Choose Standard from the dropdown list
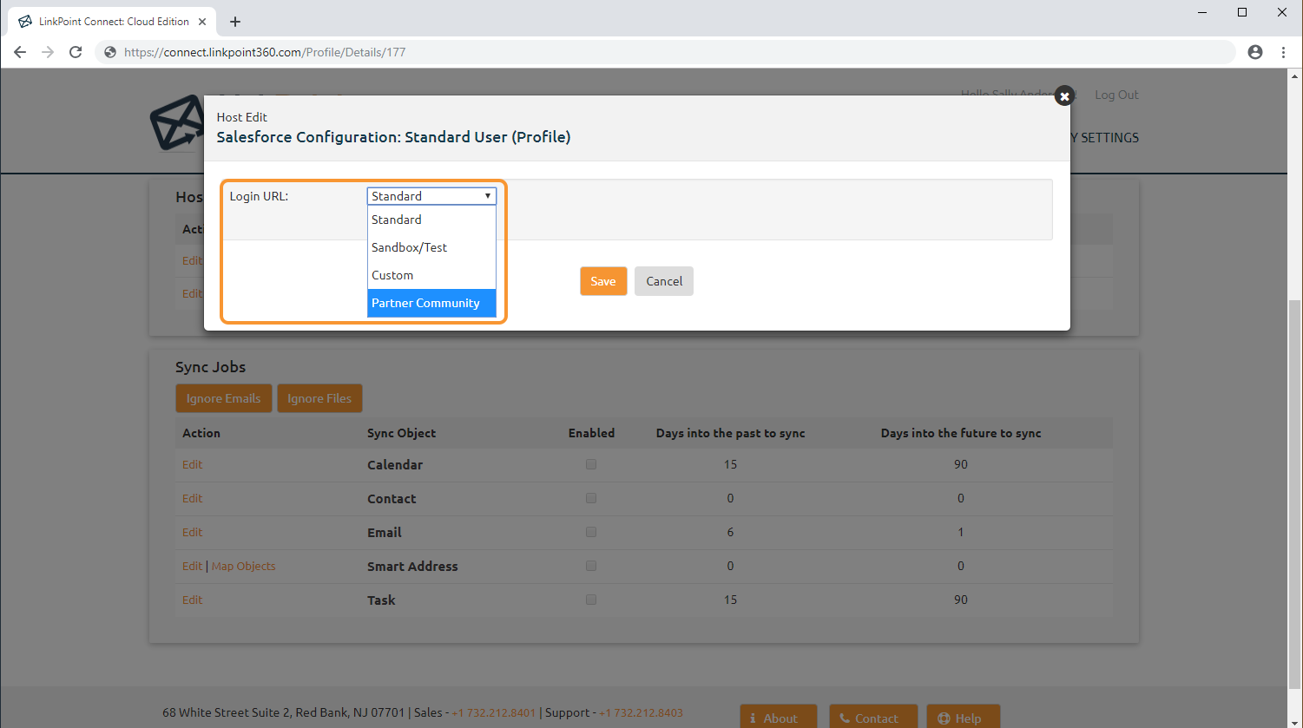Image resolution: width=1303 pixels, height=728 pixels. pyautogui.click(x=431, y=220)
